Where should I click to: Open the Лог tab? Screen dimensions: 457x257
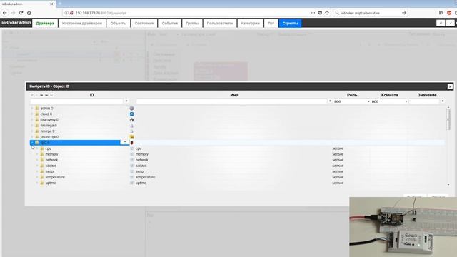(x=271, y=24)
